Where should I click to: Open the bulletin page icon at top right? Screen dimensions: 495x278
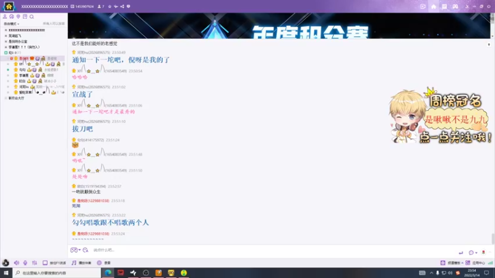click(x=444, y=6)
